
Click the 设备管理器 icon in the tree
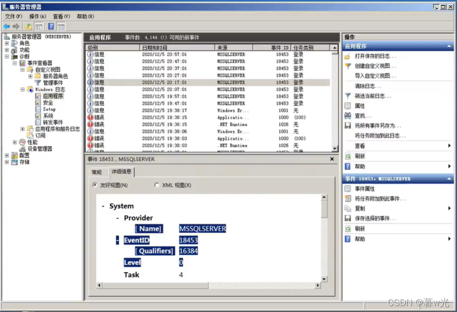pyautogui.click(x=22, y=149)
